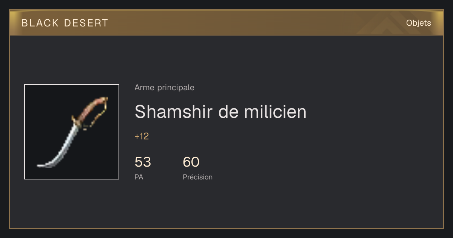Click the gold crossguard of the shamshir
Viewport: 453px width, 238px height.
point(75,122)
